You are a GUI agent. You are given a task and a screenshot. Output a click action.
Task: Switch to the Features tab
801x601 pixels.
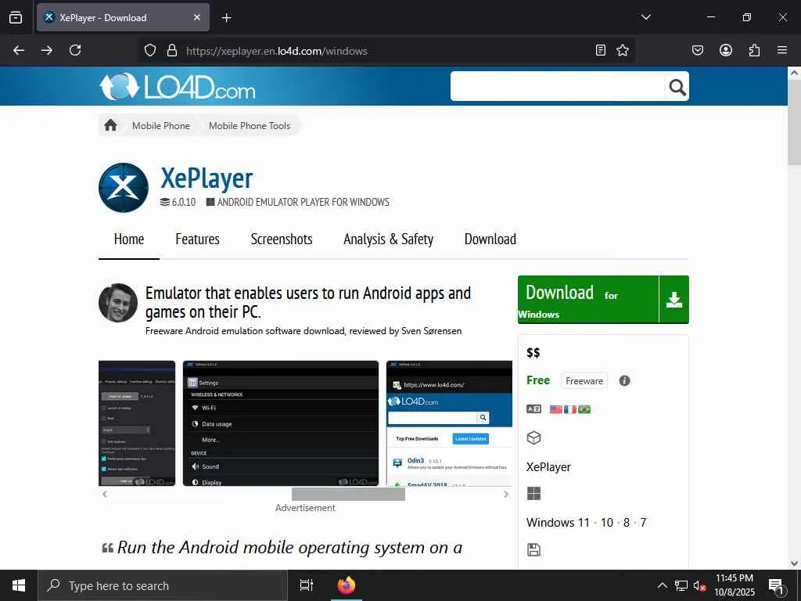(197, 239)
